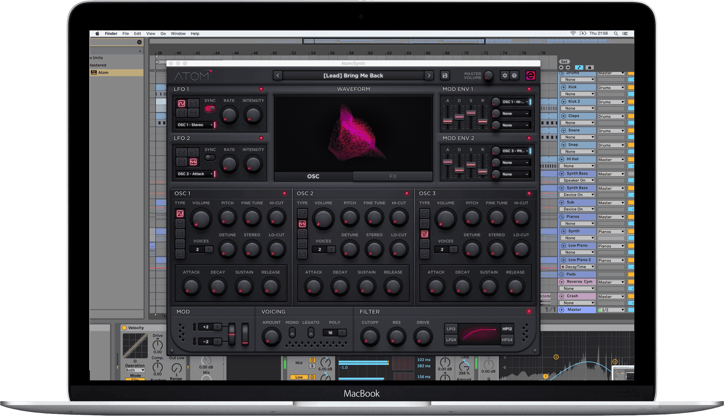This screenshot has height=416, width=724.
Task: Switch voicing to MONO mode
Action: 292,333
